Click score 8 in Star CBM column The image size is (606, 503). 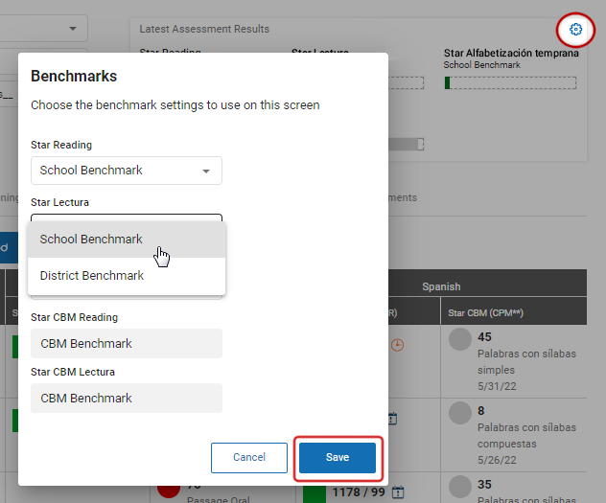tap(480, 411)
